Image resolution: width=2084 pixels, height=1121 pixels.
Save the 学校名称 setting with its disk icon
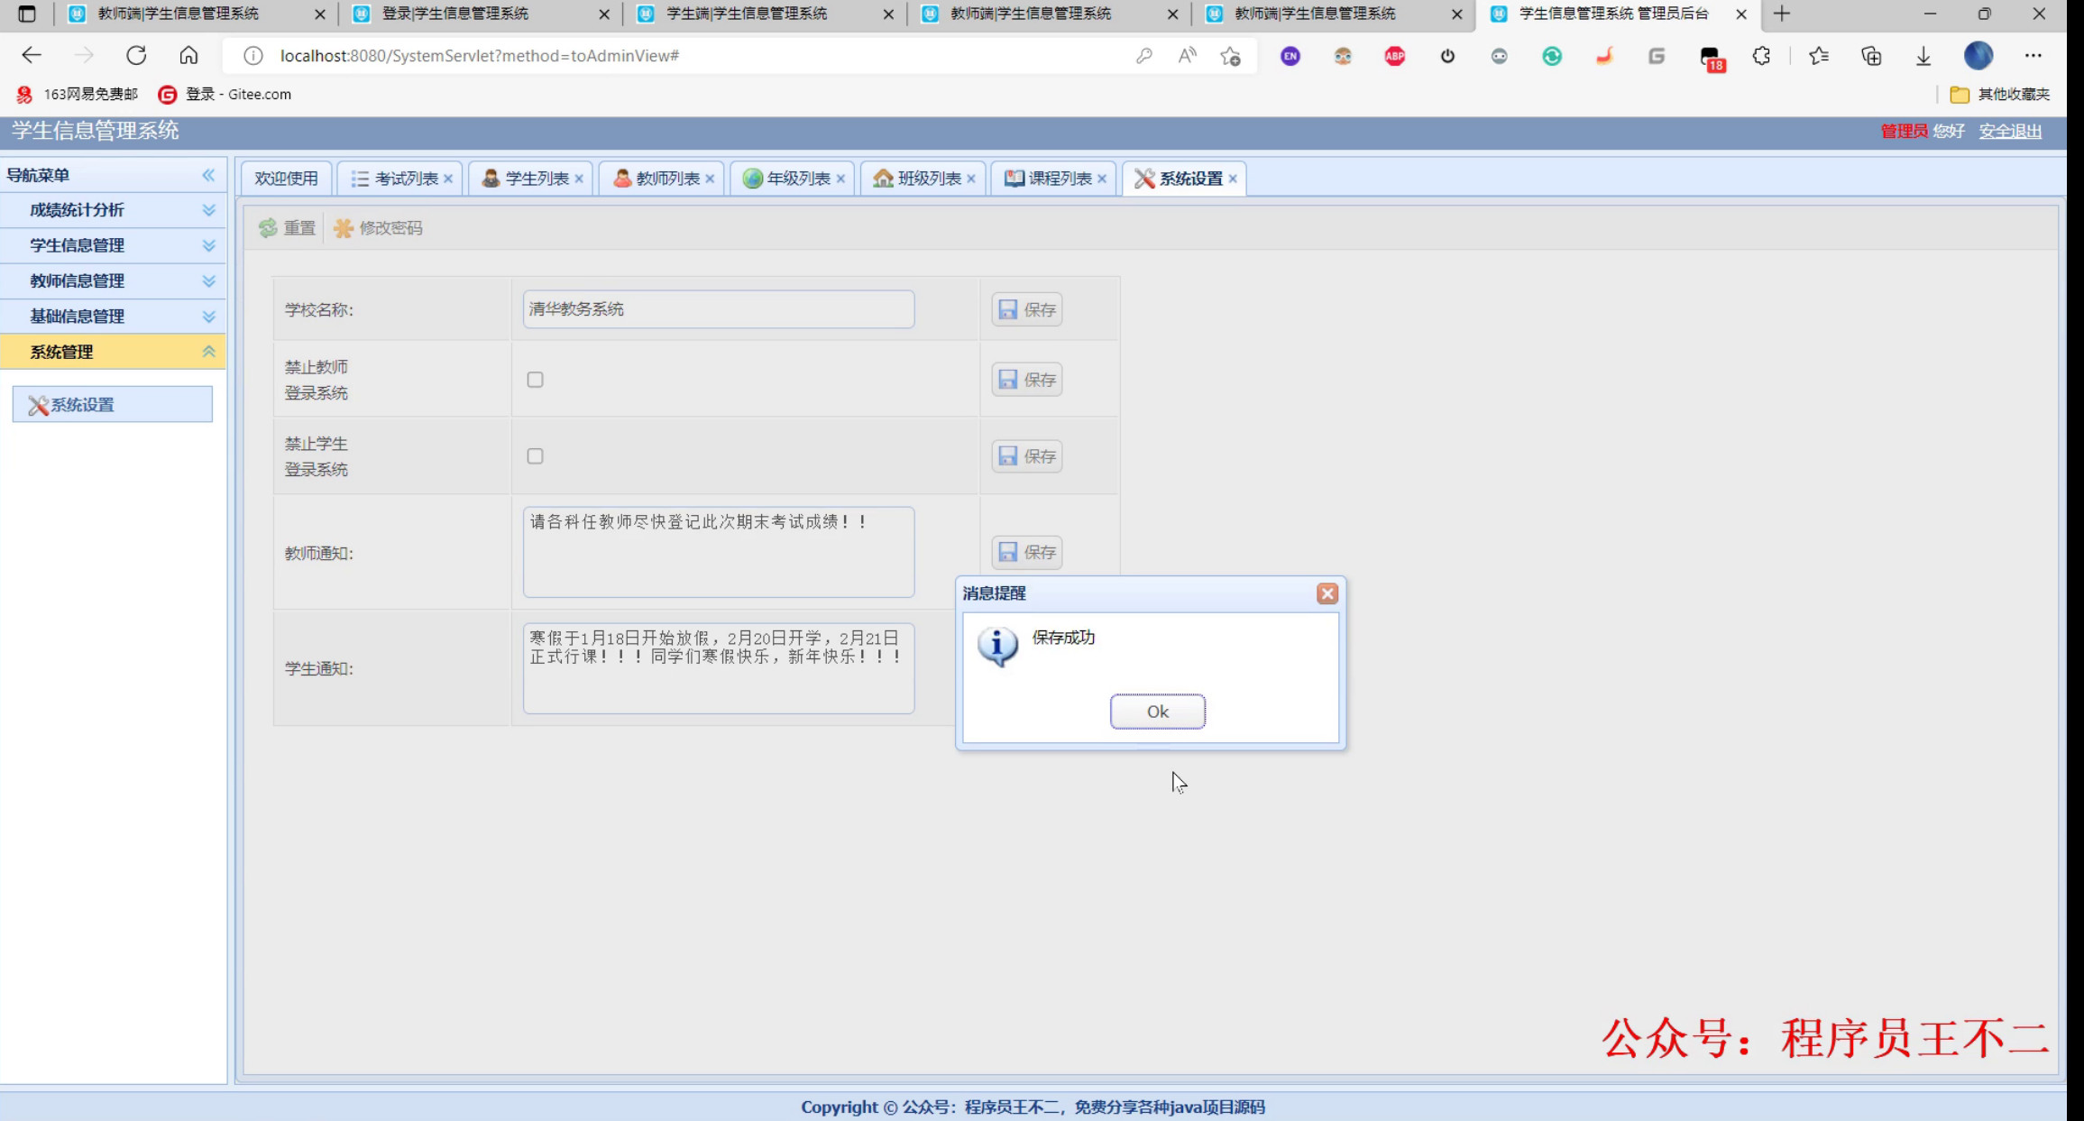1008,309
